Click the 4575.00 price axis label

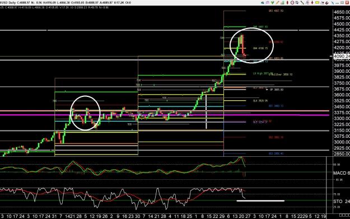[x=342, y=18]
